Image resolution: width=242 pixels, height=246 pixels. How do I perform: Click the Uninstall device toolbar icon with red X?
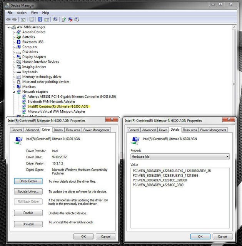pyautogui.click(x=70, y=20)
